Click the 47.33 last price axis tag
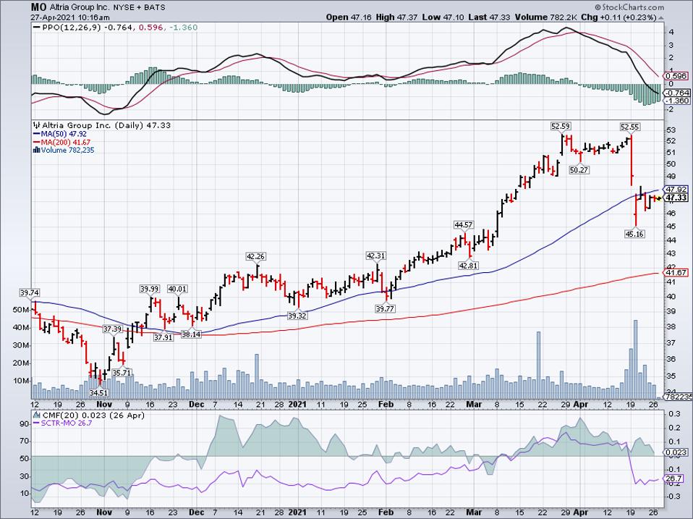This screenshot has width=693, height=519. 676,198
